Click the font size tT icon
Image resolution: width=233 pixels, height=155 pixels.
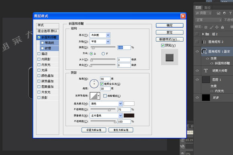coord(183,140)
